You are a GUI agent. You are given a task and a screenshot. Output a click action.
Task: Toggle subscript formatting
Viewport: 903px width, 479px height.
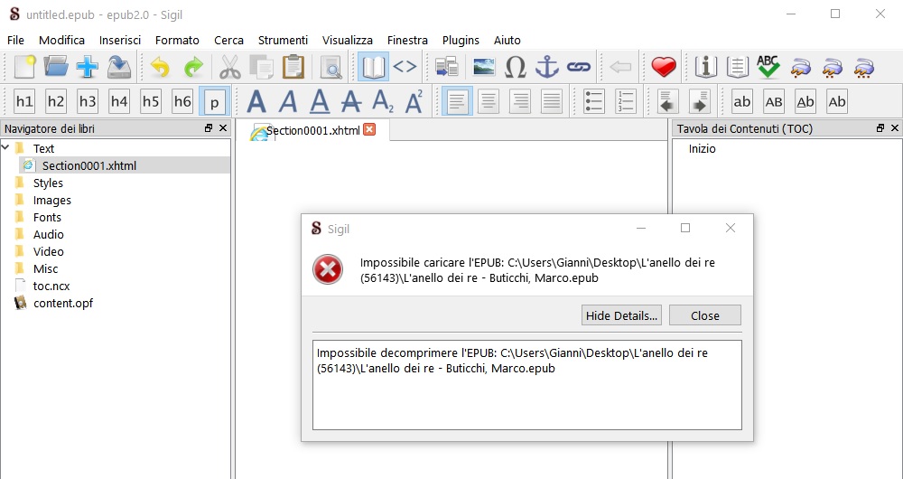pyautogui.click(x=382, y=101)
